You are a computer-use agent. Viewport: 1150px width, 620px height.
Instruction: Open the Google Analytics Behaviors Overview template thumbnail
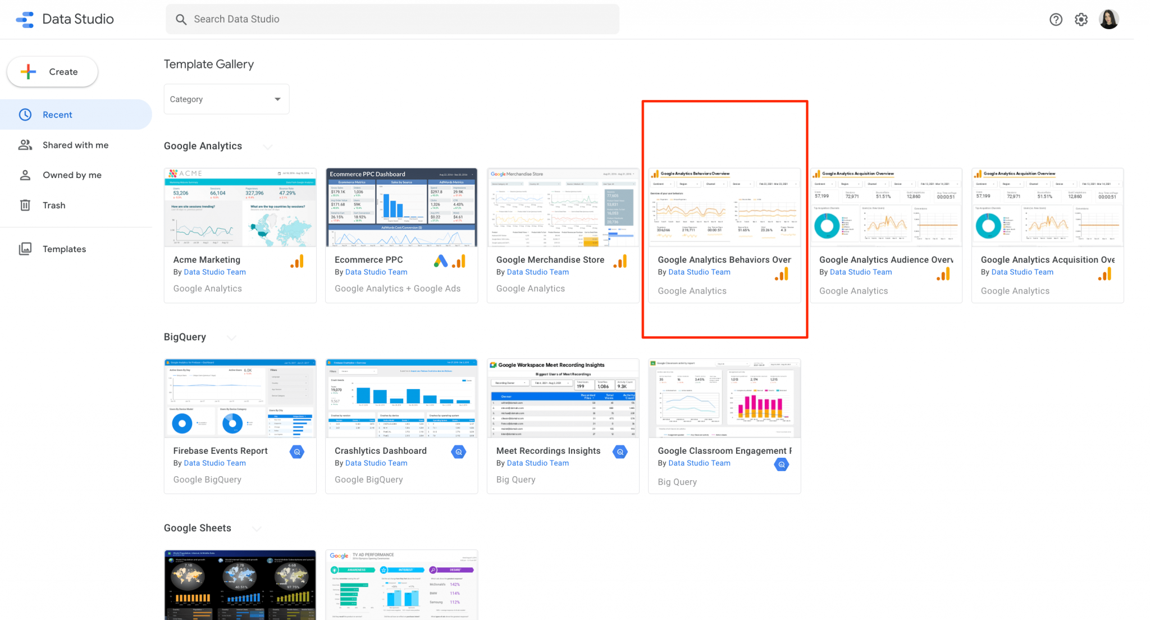724,208
